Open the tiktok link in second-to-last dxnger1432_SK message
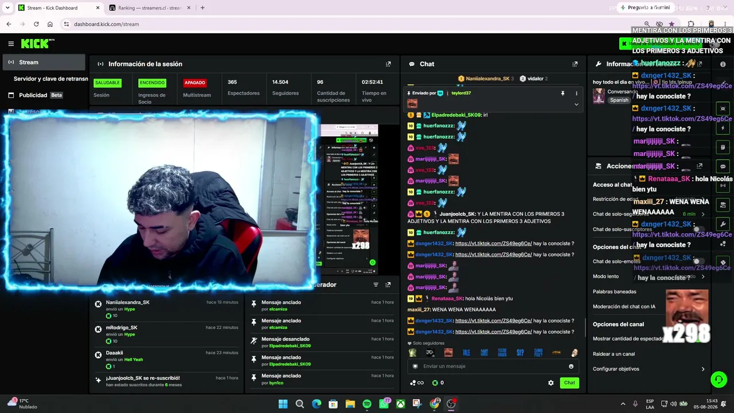 pyautogui.click(x=493, y=321)
